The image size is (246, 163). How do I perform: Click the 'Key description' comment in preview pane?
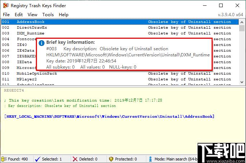[60, 106]
